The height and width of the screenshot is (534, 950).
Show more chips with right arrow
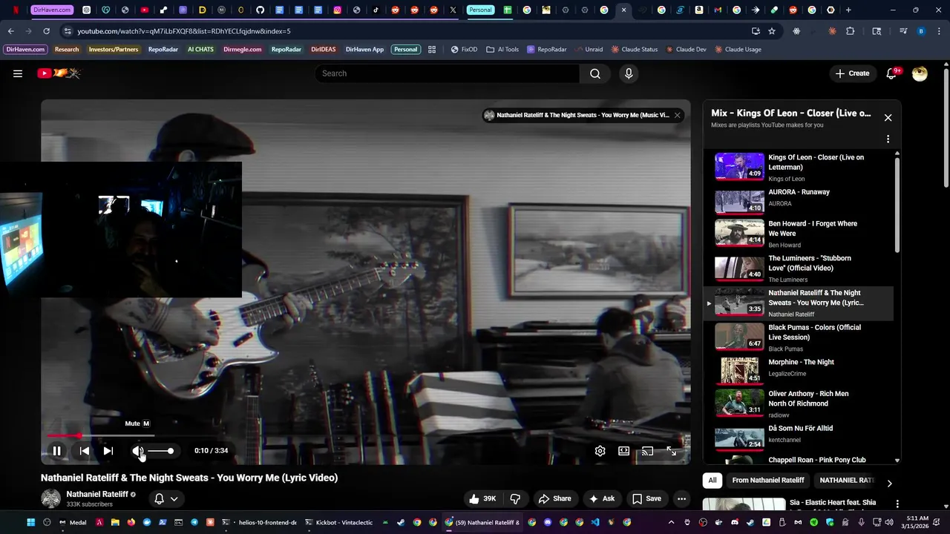[x=889, y=484]
